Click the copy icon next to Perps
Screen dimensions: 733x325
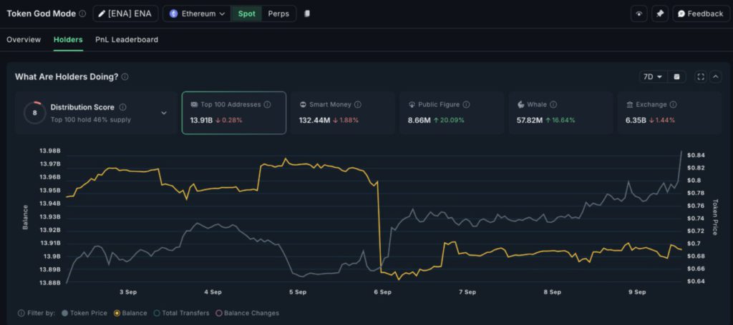click(x=307, y=14)
